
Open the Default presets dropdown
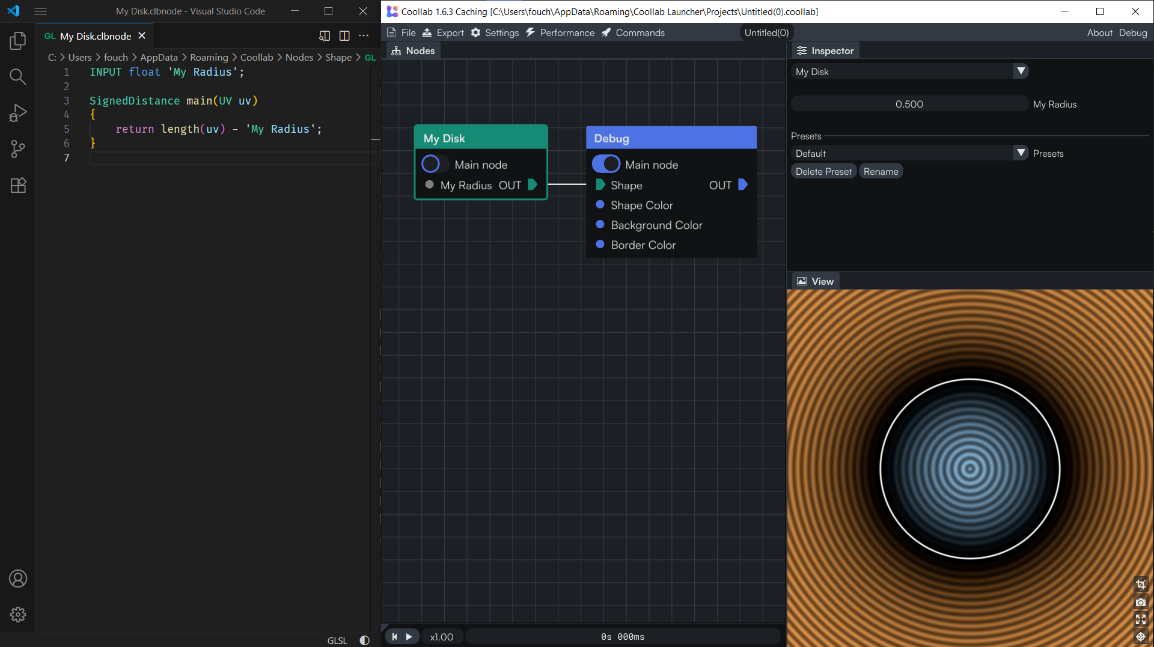1020,153
